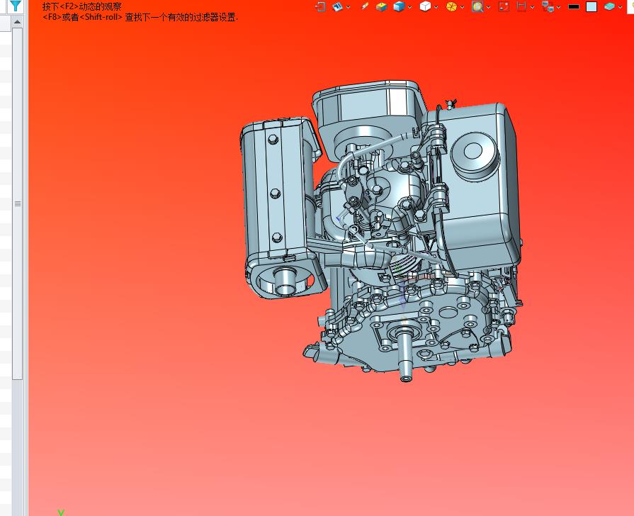
Task: Click the white cube view orientation icon
Action: coord(425,6)
